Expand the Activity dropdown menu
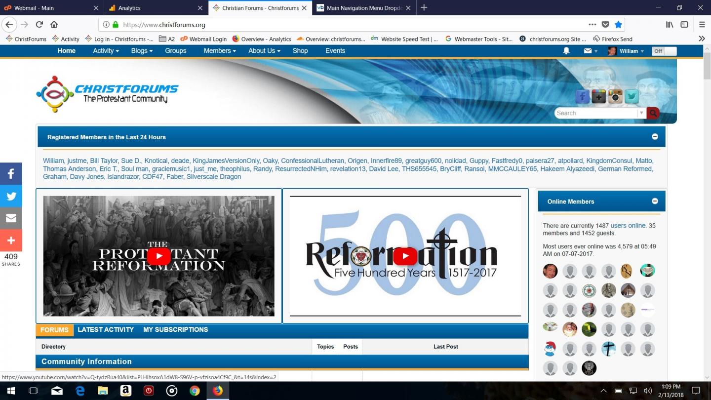This screenshot has width=711, height=400. (x=106, y=51)
